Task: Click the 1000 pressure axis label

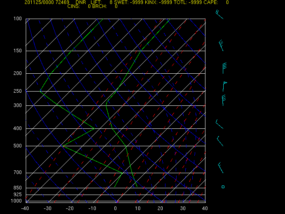Action: coord(16,201)
